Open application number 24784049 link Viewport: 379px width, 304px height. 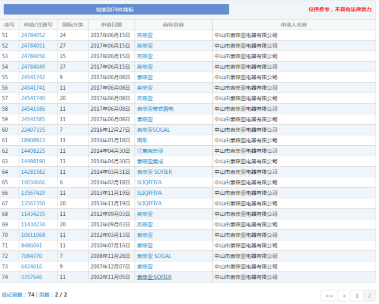pos(33,67)
